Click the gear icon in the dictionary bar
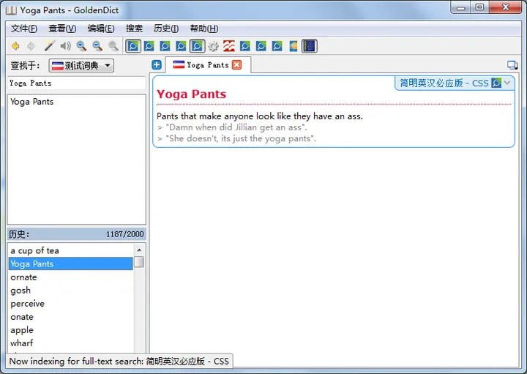The height and width of the screenshot is (374, 527). click(213, 46)
